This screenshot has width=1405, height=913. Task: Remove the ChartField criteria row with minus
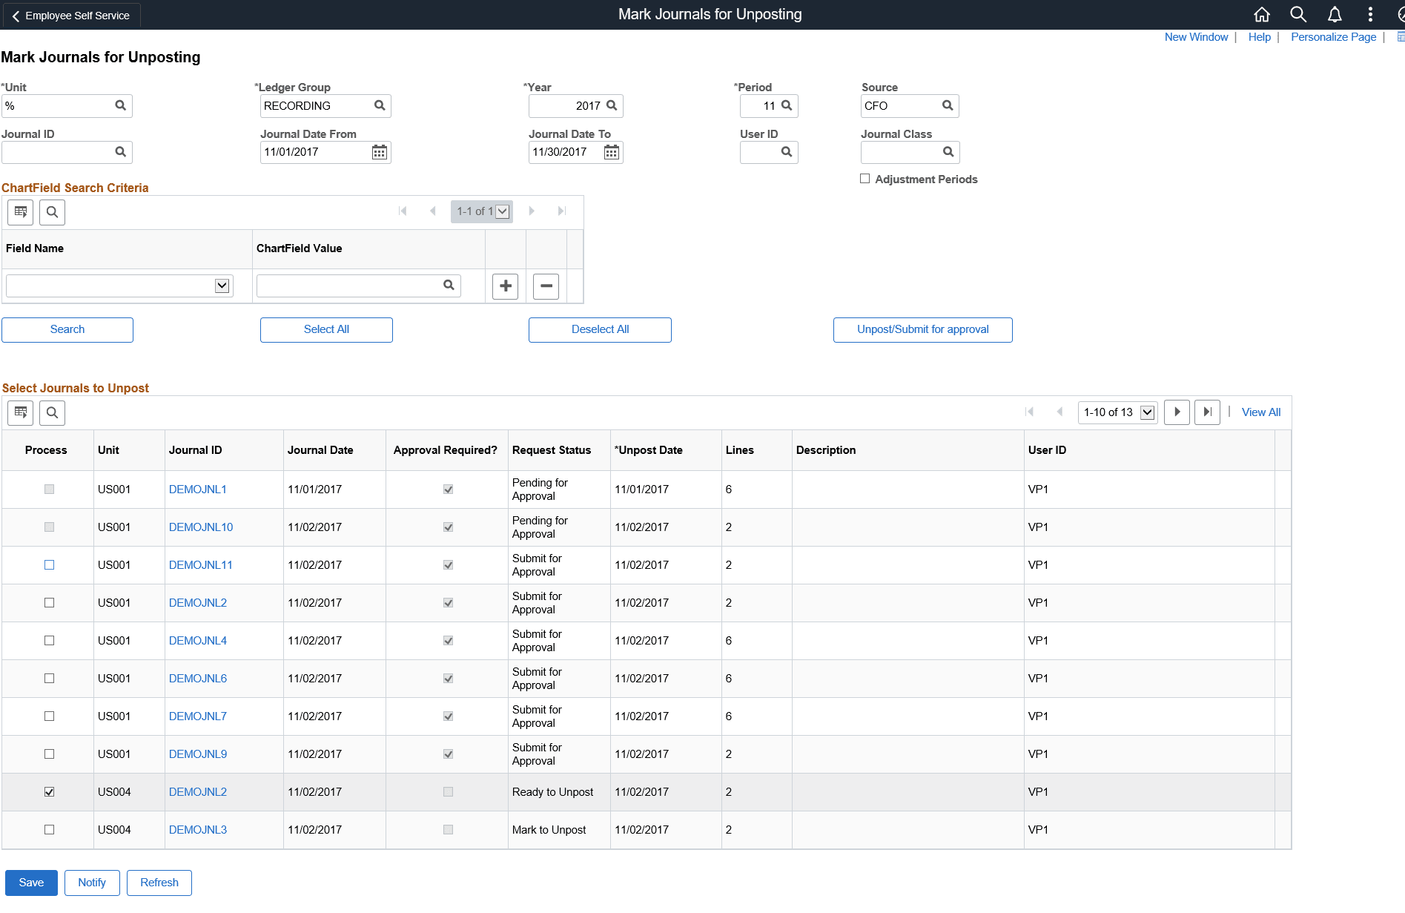[x=546, y=286]
